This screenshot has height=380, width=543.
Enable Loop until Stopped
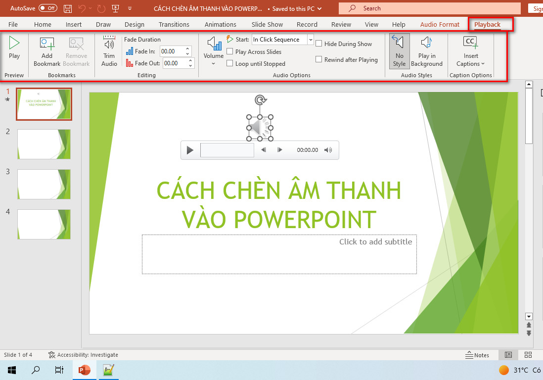(229, 63)
